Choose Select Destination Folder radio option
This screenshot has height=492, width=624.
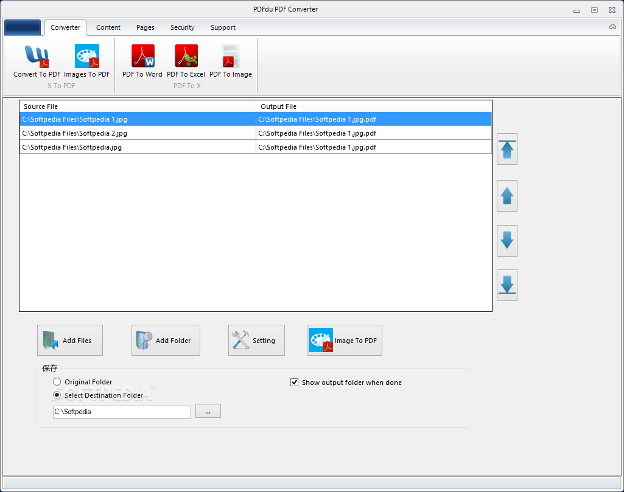pyautogui.click(x=57, y=395)
